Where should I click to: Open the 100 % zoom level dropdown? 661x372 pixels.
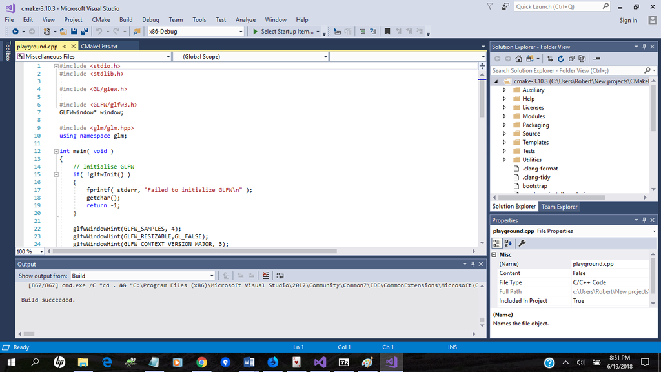[x=41, y=251]
